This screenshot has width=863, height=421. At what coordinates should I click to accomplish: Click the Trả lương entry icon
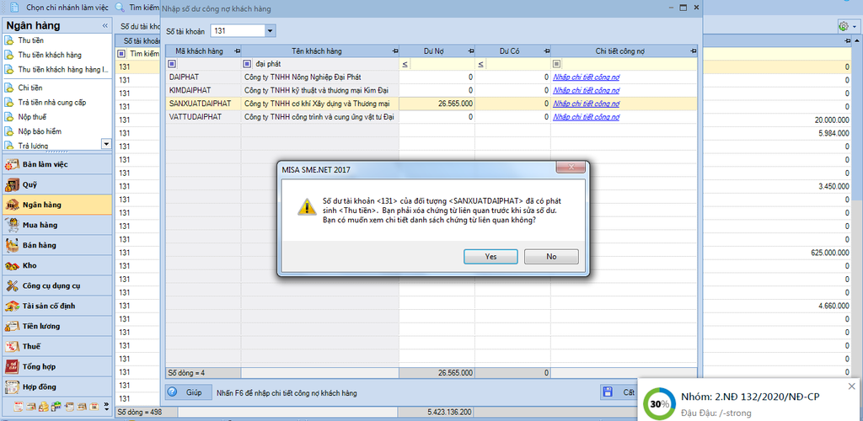pyautogui.click(x=8, y=146)
